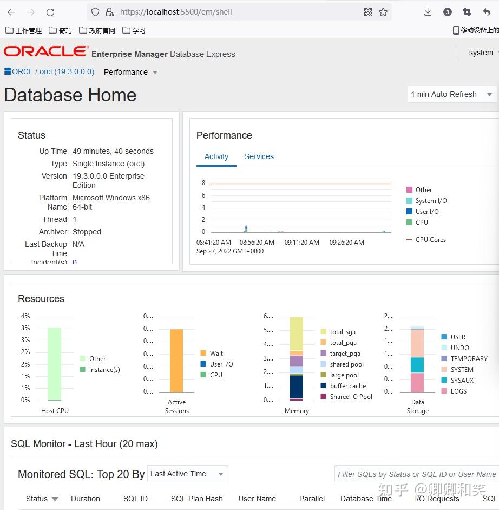
Task: Switch to the Services performance tab
Action: [259, 156]
